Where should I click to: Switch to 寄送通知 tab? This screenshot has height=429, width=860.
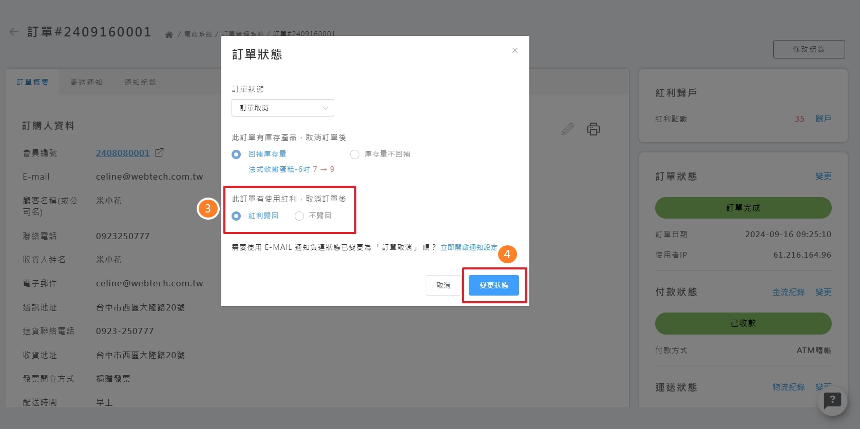click(x=86, y=82)
